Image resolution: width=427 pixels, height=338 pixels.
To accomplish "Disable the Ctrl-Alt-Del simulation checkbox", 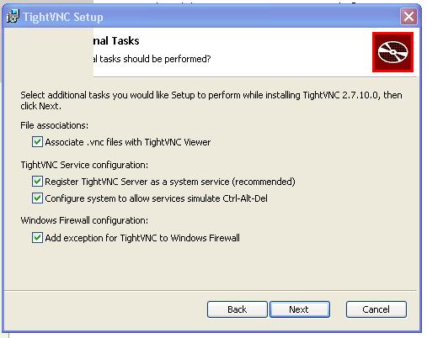I will click(x=37, y=198).
